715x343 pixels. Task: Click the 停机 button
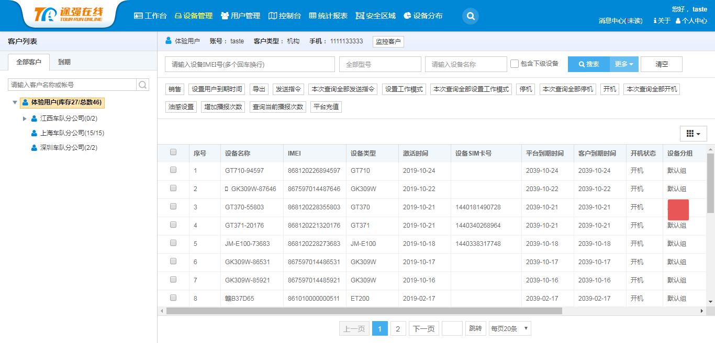526,89
